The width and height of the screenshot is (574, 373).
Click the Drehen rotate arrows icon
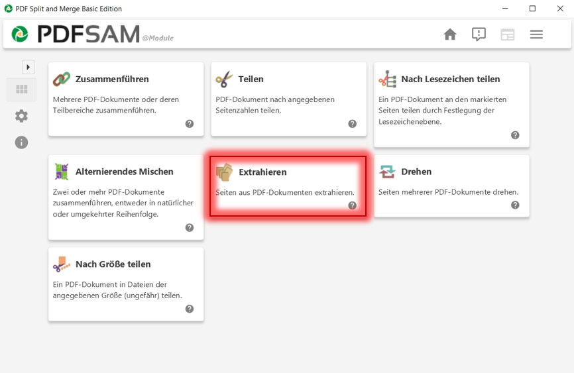coord(387,172)
